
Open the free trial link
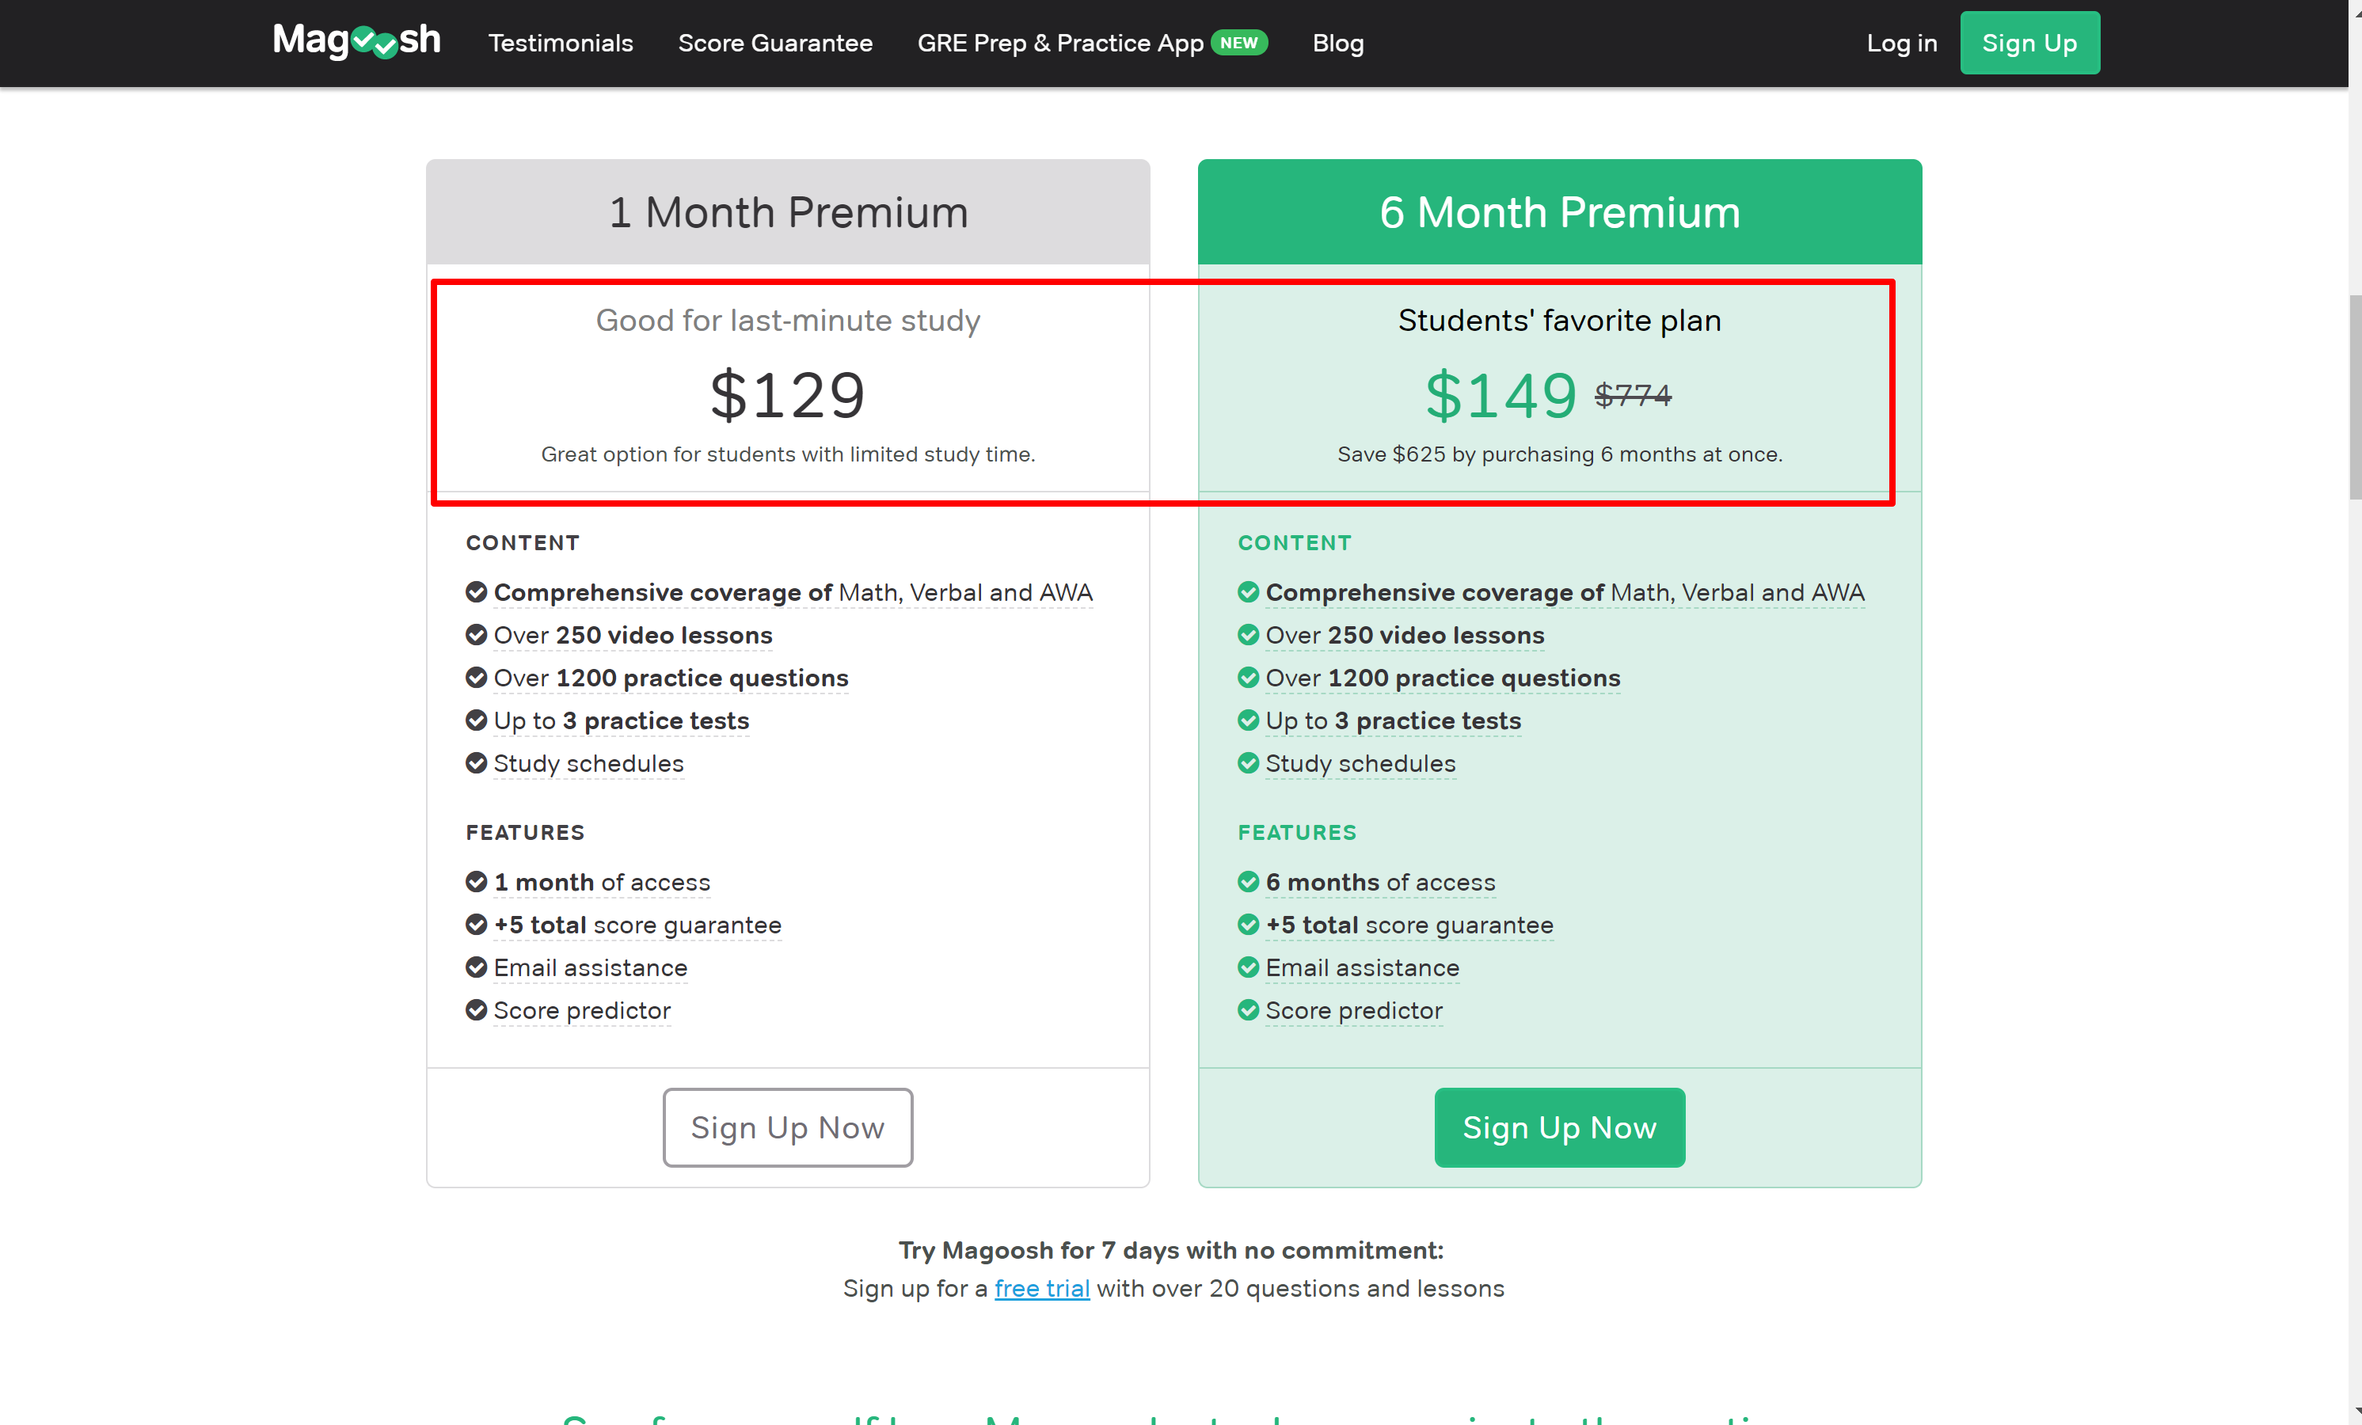pos(1041,1288)
